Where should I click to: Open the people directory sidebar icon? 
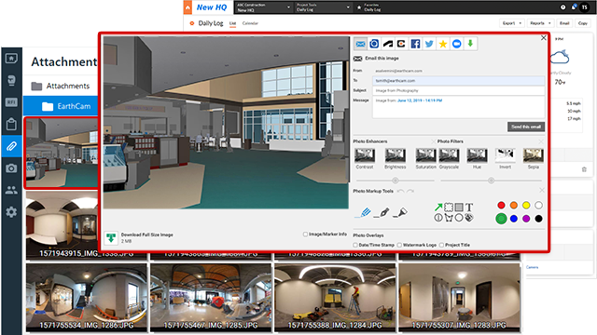pyautogui.click(x=11, y=190)
